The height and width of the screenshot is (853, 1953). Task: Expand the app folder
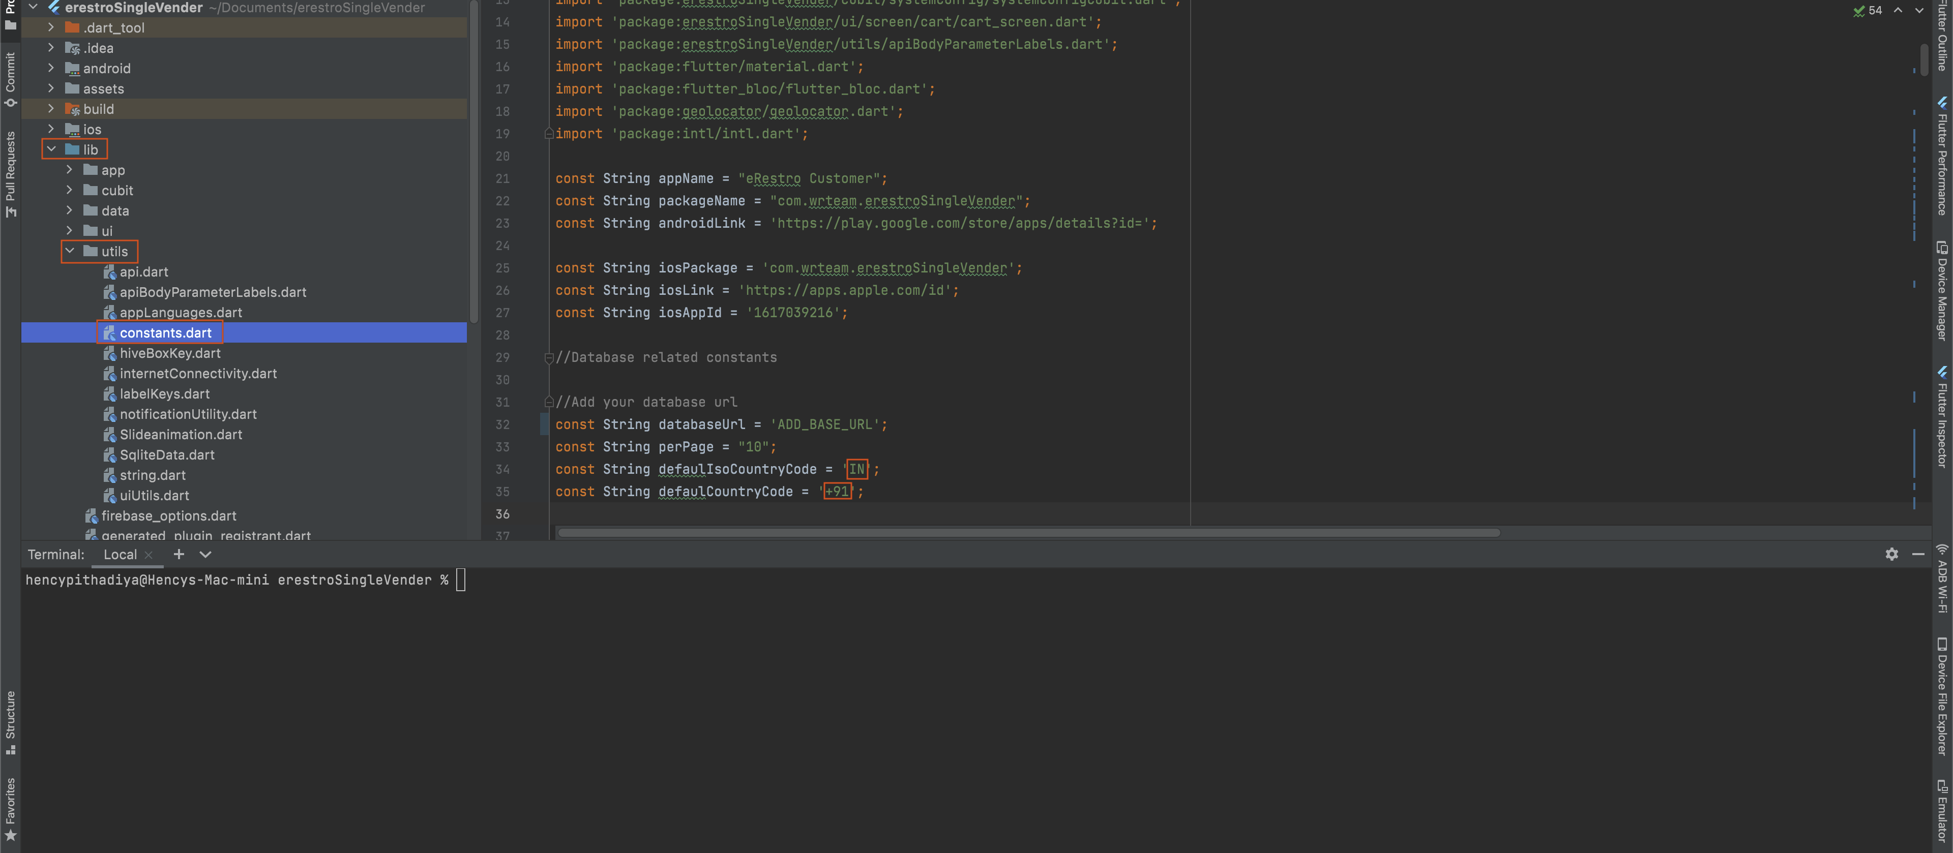point(69,170)
